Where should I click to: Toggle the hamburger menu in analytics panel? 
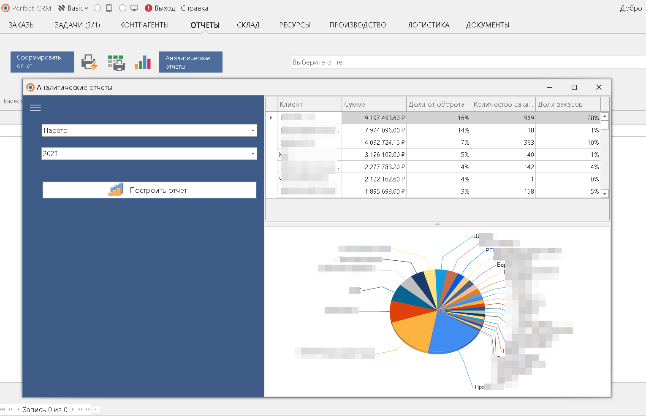coord(35,108)
